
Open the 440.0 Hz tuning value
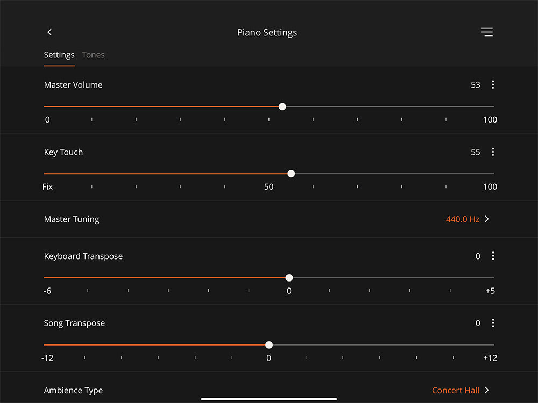(x=462, y=219)
